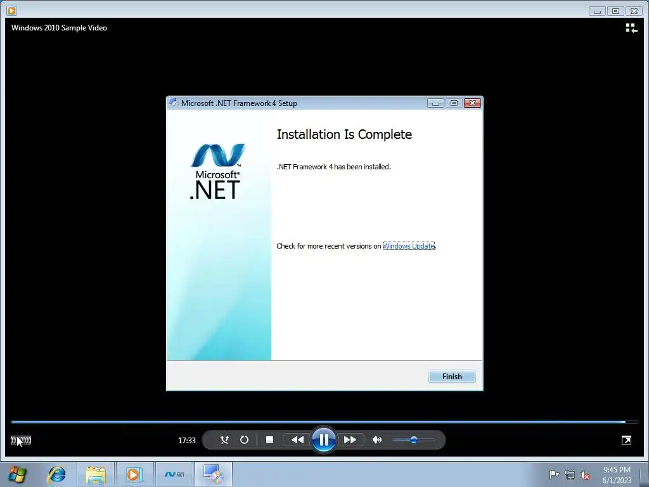
Task: Open Windows Explorer from taskbar
Action: pyautogui.click(x=96, y=474)
